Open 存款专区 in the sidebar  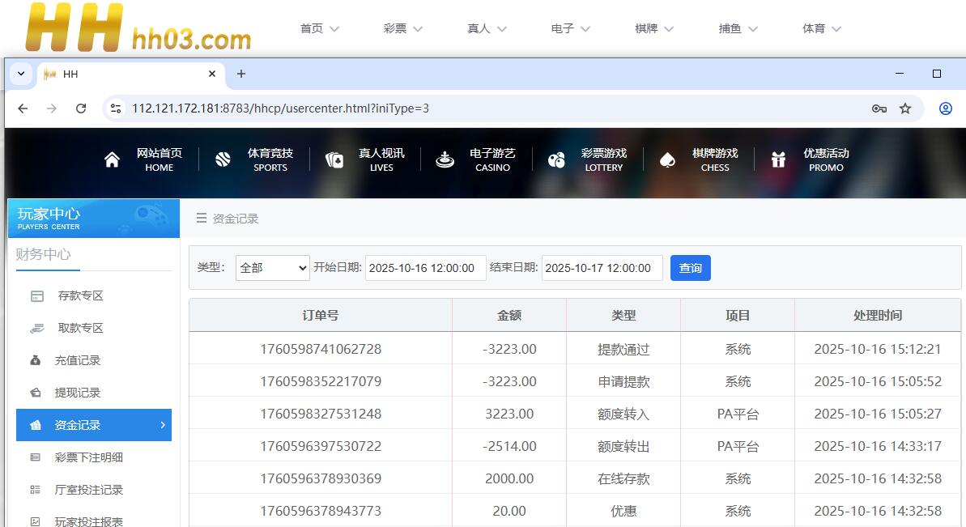[80, 295]
